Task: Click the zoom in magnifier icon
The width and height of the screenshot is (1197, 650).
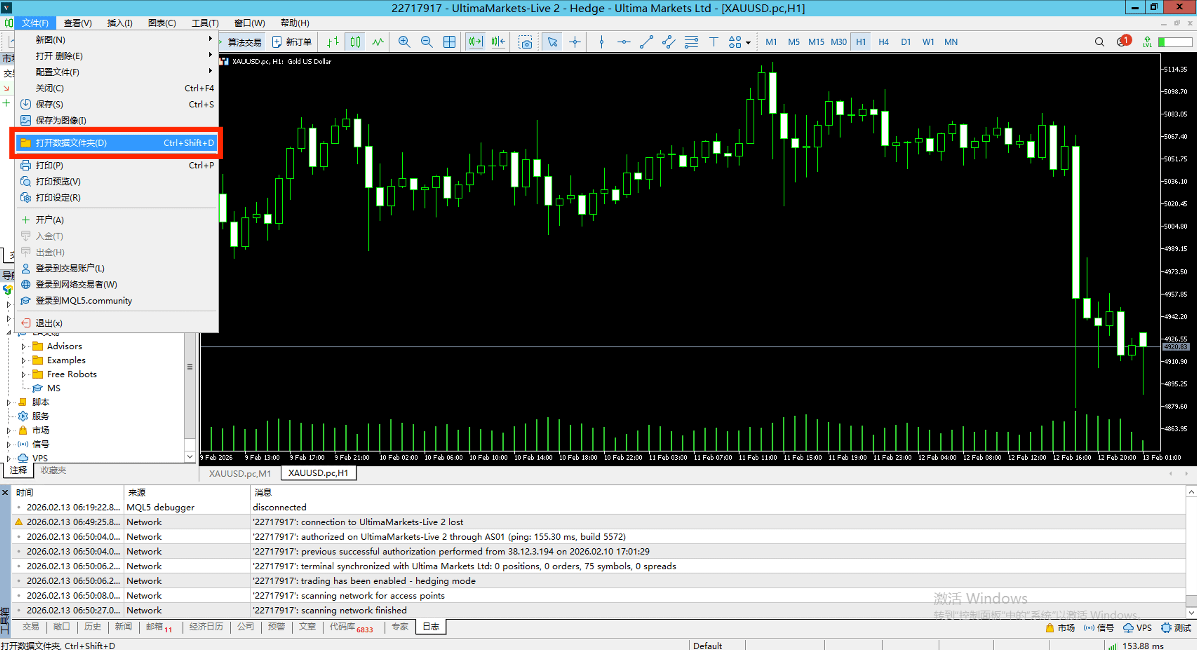Action: (404, 42)
